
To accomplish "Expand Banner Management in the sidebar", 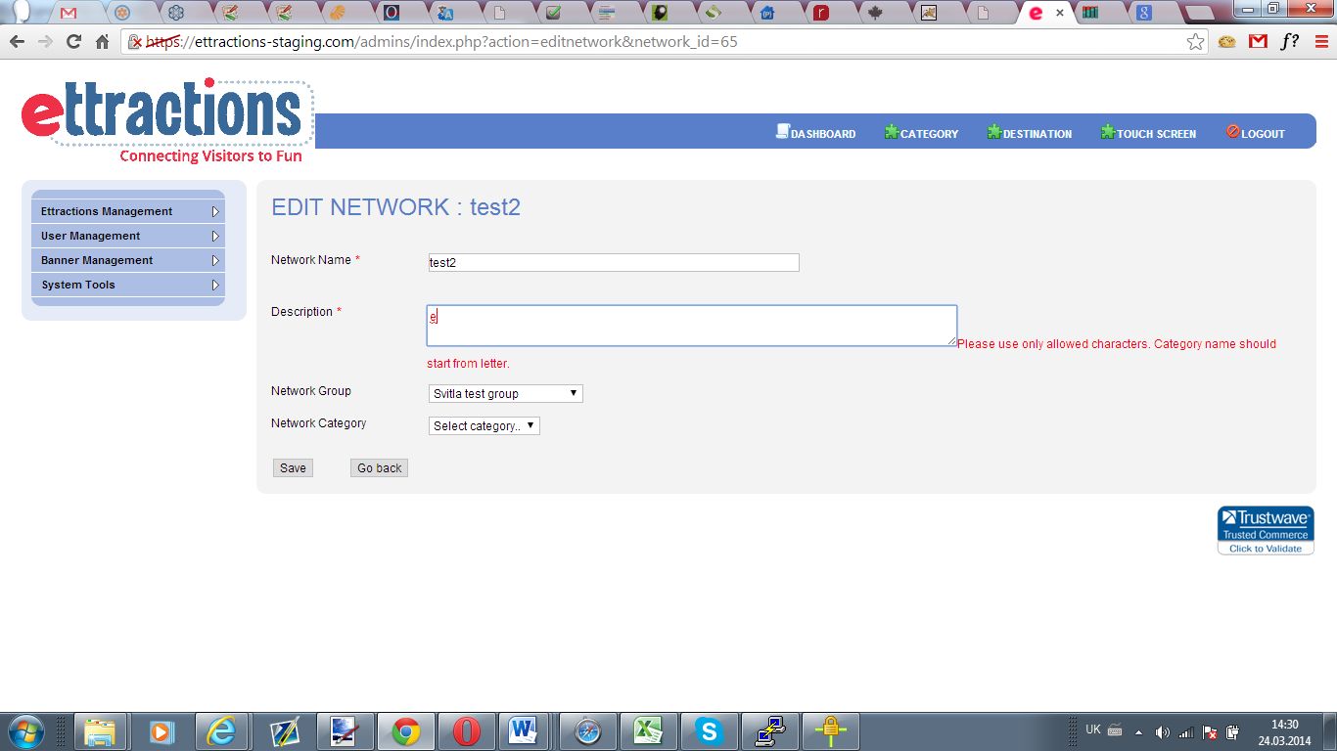I will [x=128, y=260].
